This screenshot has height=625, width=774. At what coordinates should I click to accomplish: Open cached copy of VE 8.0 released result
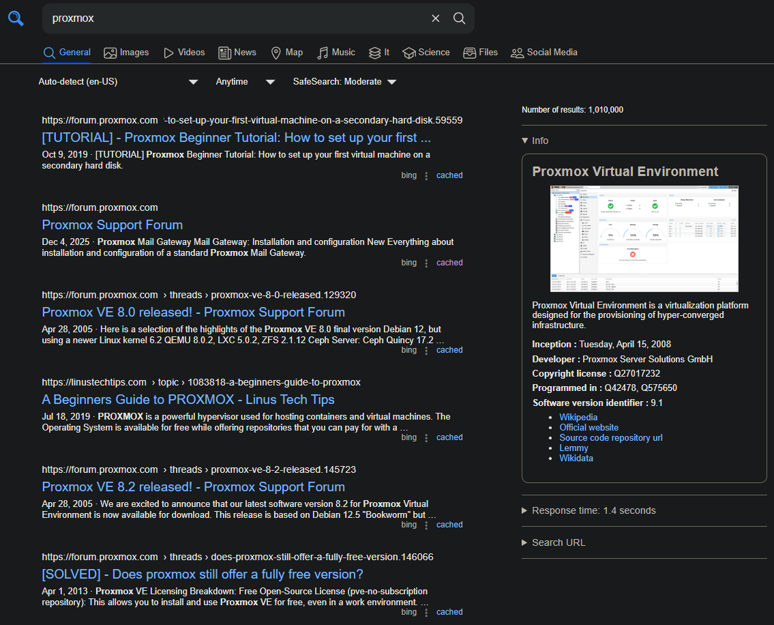(449, 350)
